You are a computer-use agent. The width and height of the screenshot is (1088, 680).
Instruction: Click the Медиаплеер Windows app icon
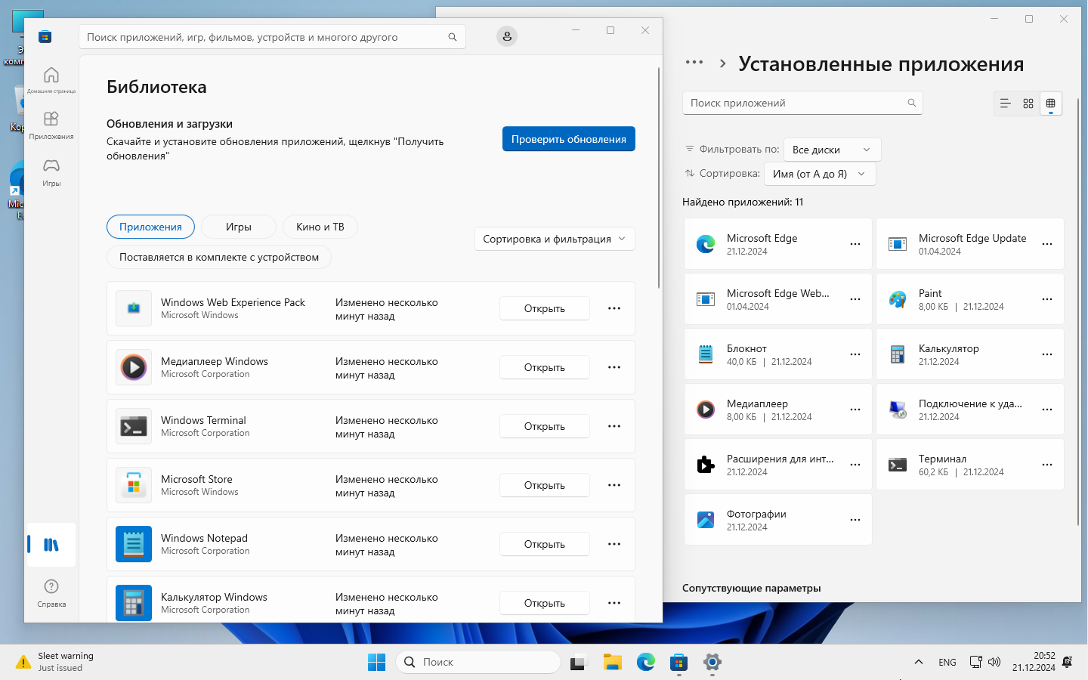[134, 367]
